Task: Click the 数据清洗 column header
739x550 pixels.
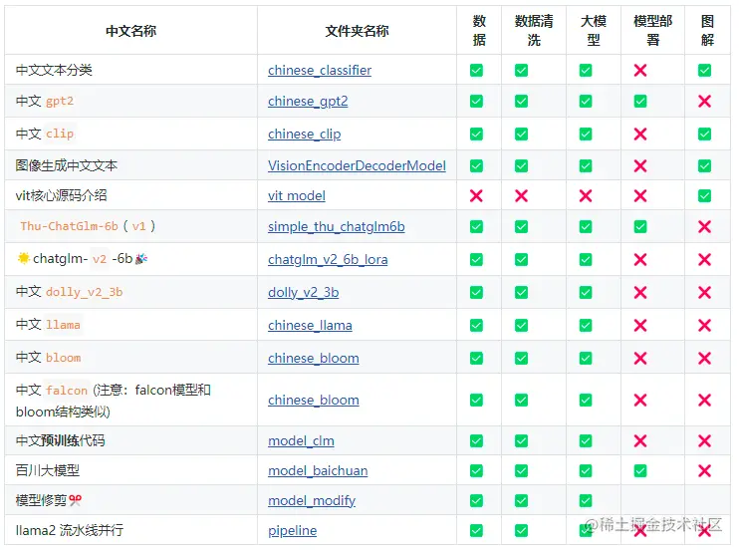Action: coord(534,30)
